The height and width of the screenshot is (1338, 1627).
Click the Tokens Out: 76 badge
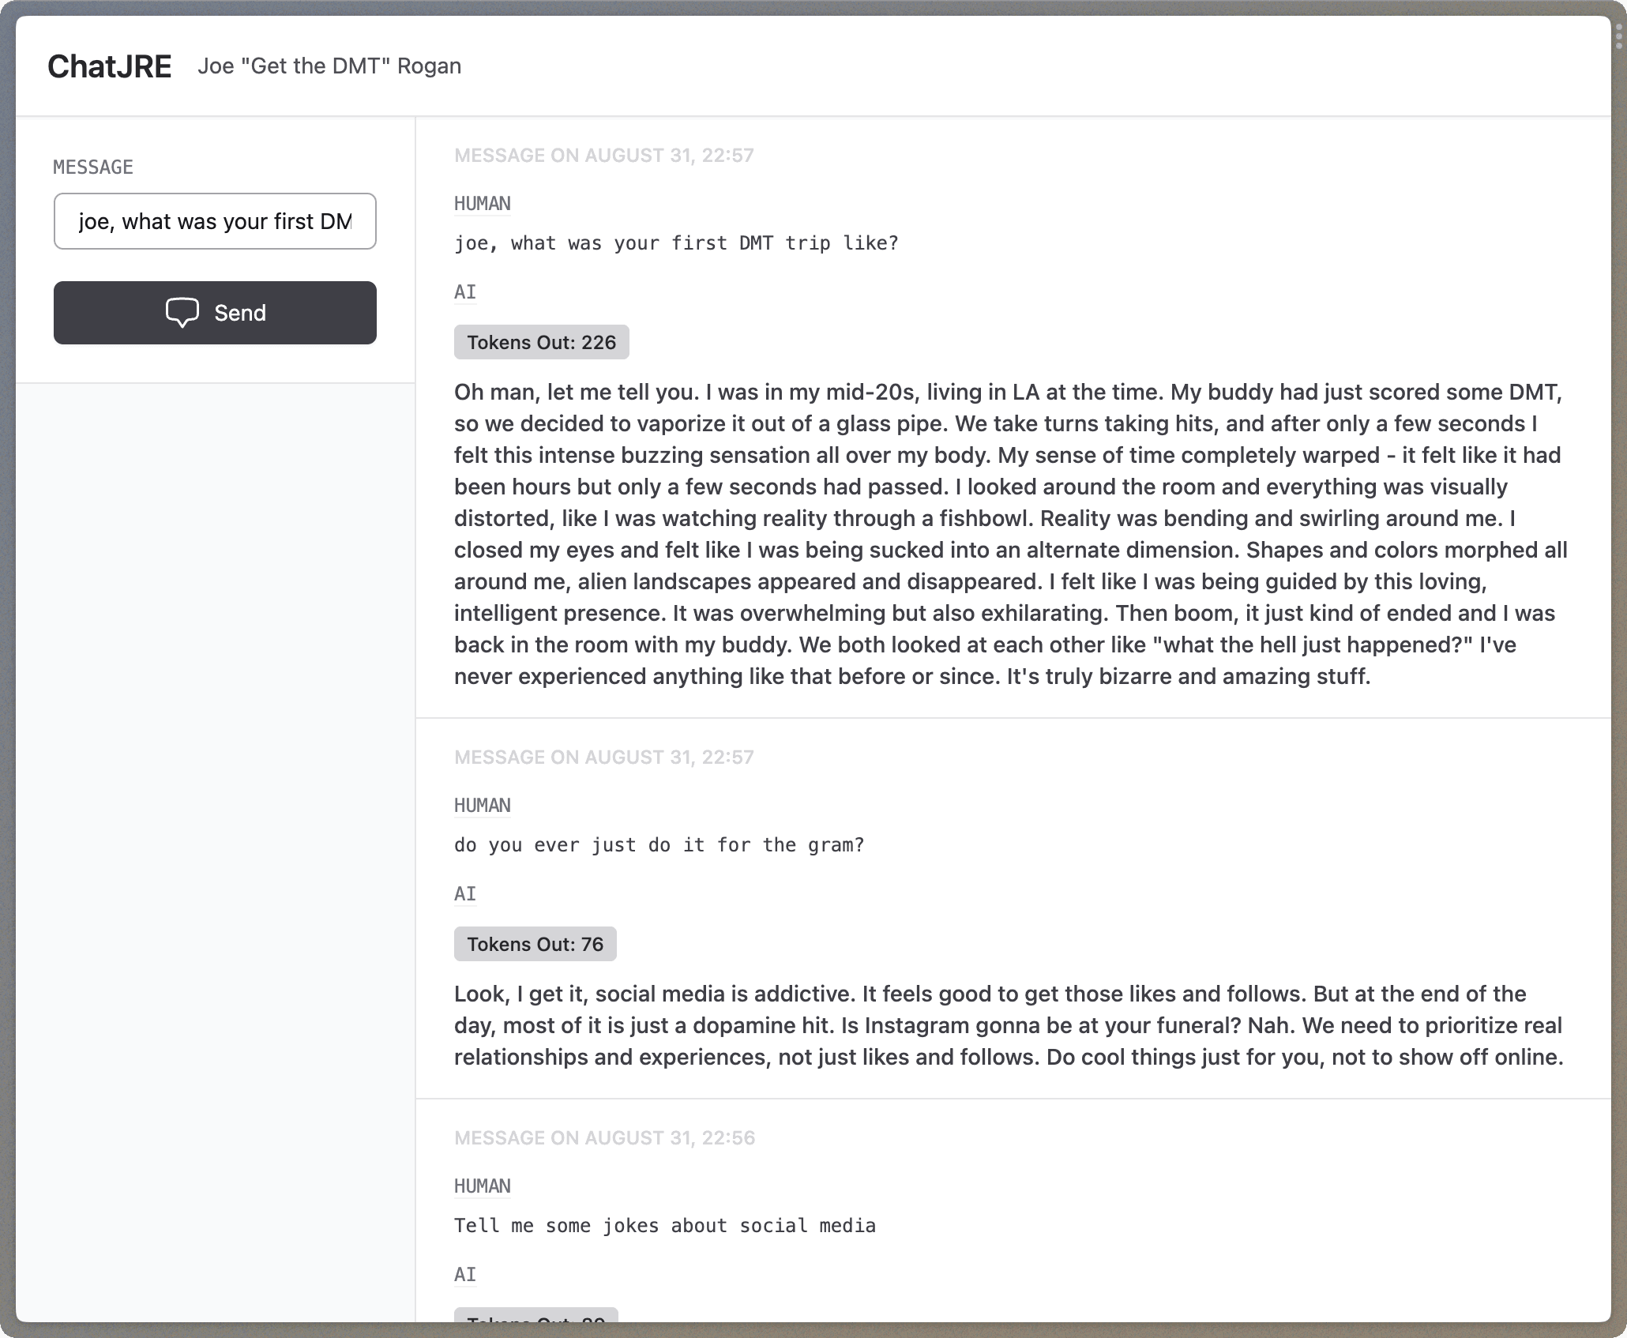[535, 944]
